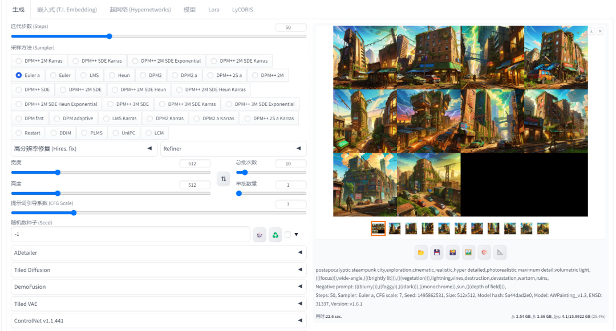Open the LyCORIS tab

click(242, 10)
